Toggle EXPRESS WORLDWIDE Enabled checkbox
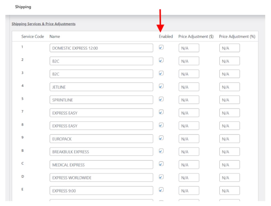Image resolution: width=271 pixels, height=206 pixels. pyautogui.click(x=161, y=177)
